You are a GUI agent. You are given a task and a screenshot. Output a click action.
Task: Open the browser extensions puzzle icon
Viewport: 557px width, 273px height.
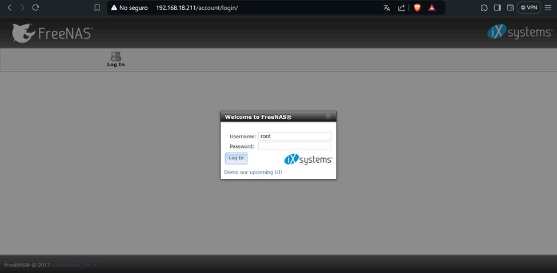[x=484, y=7]
